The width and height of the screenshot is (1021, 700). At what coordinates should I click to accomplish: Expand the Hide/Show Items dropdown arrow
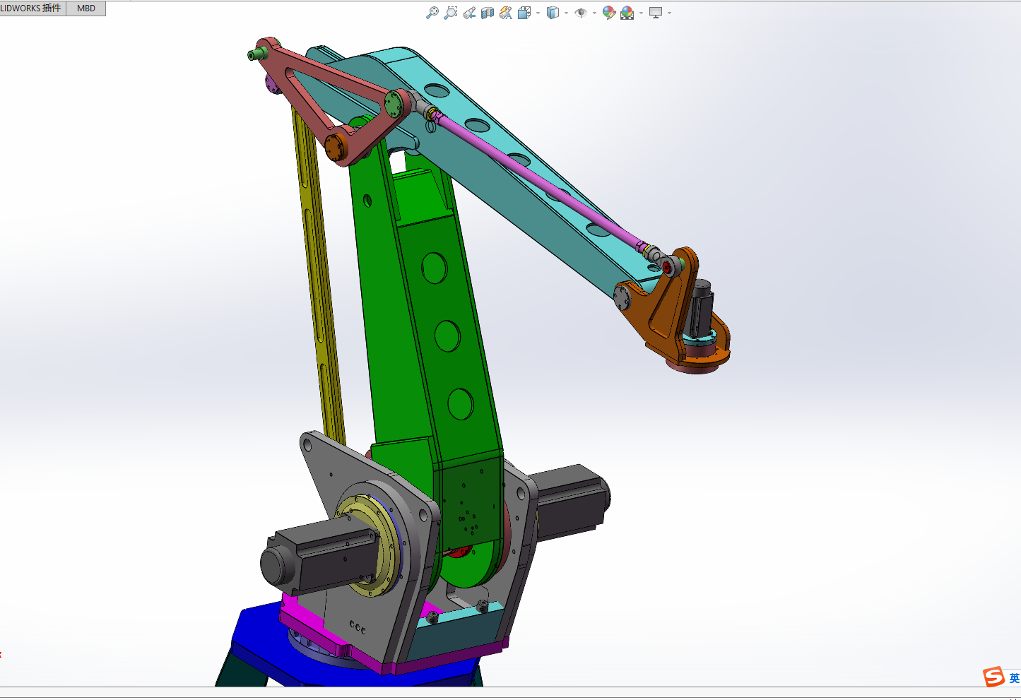pyautogui.click(x=594, y=13)
